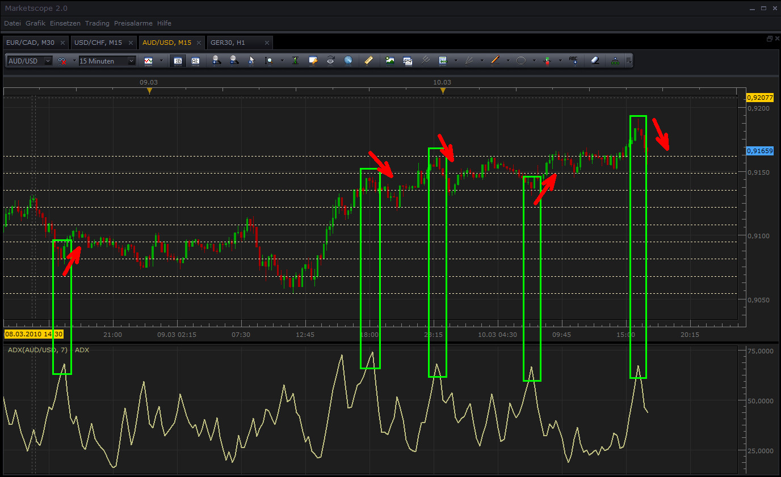This screenshot has height=477, width=781.
Task: Open the toolbar options at right end
Action: [629, 61]
